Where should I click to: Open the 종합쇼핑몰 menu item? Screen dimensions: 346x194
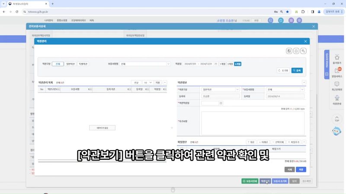[x=62, y=20]
